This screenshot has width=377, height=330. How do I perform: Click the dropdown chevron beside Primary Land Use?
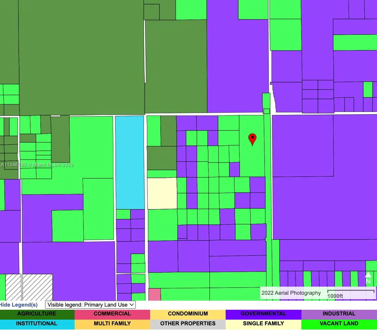point(132,305)
